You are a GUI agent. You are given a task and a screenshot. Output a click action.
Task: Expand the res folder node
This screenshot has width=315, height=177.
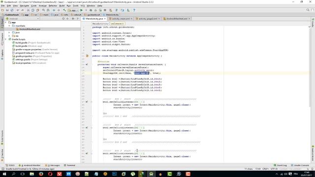coord(9,36)
